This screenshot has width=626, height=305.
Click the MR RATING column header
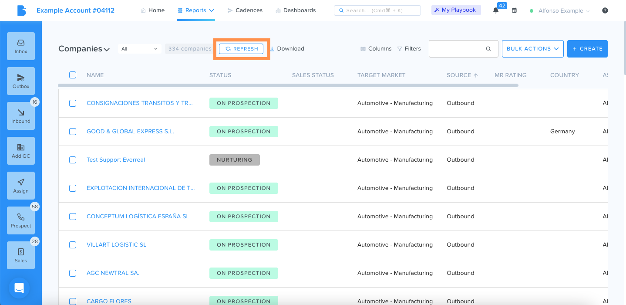(511, 75)
